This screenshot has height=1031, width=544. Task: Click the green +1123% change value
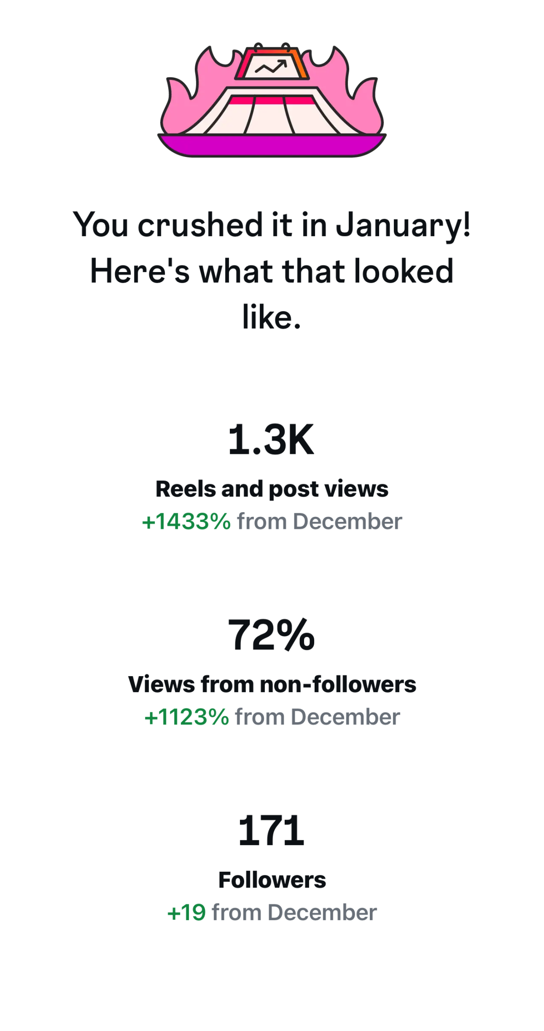[x=187, y=717]
